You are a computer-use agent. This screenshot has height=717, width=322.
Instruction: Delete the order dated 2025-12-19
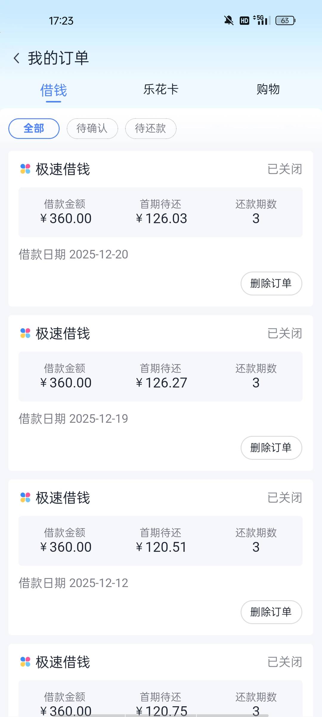[x=271, y=448]
